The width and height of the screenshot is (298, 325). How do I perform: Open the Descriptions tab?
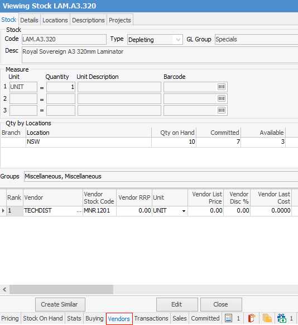pyautogui.click(x=88, y=20)
